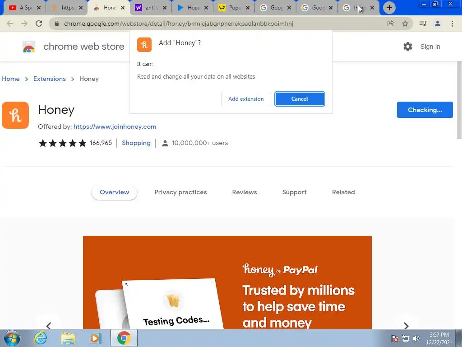The image size is (462, 347).
Task: Launch Internet Explorer from taskbar
Action: pyautogui.click(x=40, y=338)
